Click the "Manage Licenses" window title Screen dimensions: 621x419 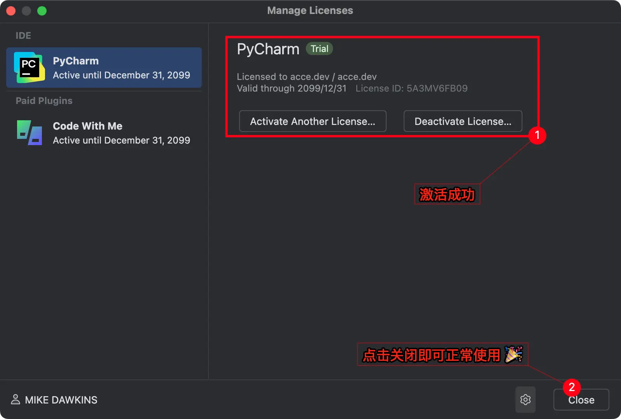tap(310, 10)
